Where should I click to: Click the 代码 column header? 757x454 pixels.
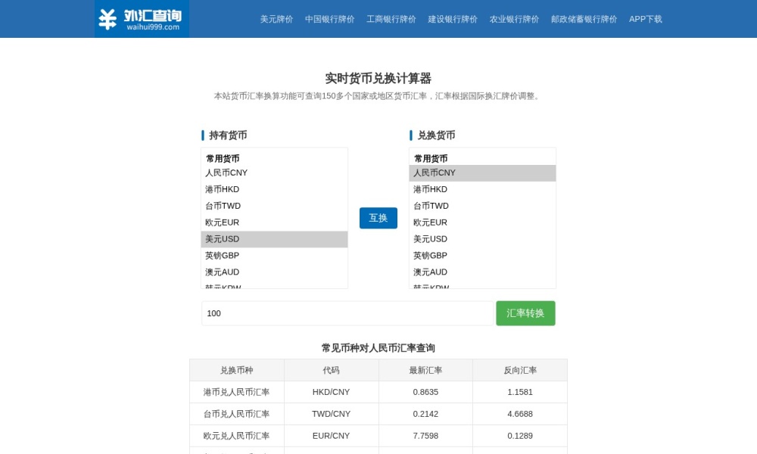pos(332,370)
